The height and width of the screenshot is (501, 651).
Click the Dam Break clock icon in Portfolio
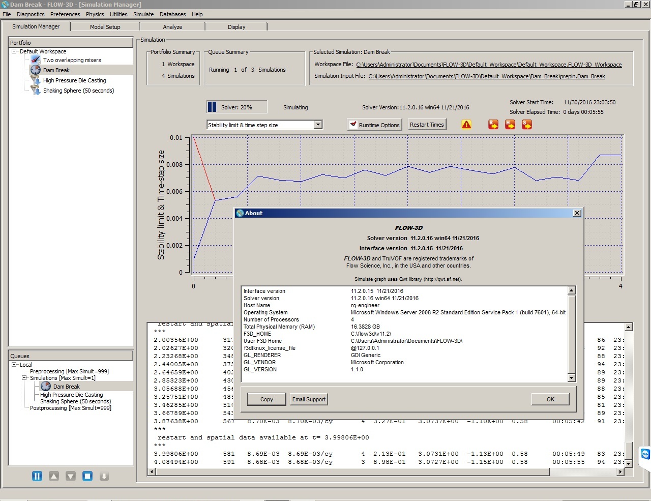pyautogui.click(x=36, y=70)
